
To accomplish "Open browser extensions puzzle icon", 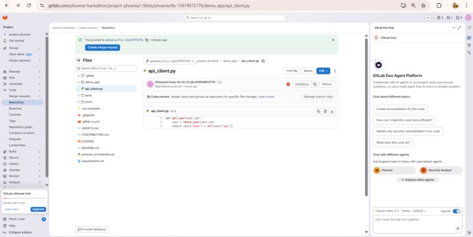I will (x=439, y=5).
